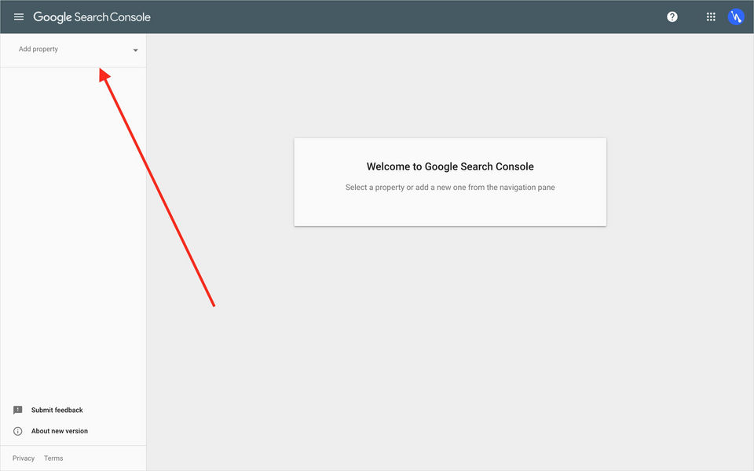Viewport: 754px width, 471px height.
Task: Click the About new version info icon
Action: 18,431
